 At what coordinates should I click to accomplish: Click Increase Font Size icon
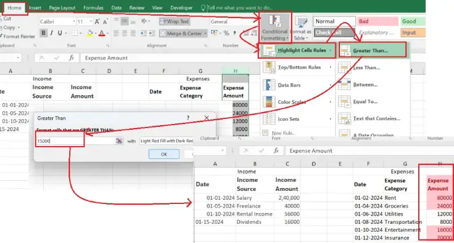(x=97, y=22)
